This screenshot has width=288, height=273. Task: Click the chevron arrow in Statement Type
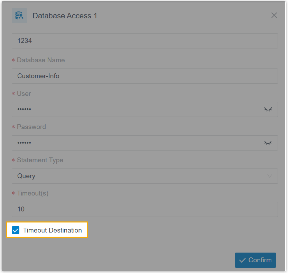pos(270,176)
